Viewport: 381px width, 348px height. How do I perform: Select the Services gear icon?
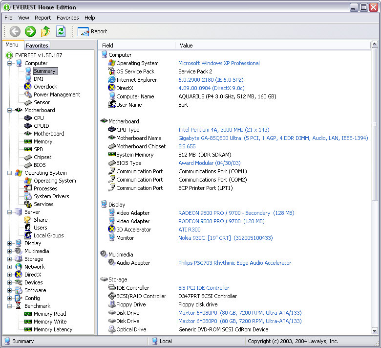(x=28, y=204)
